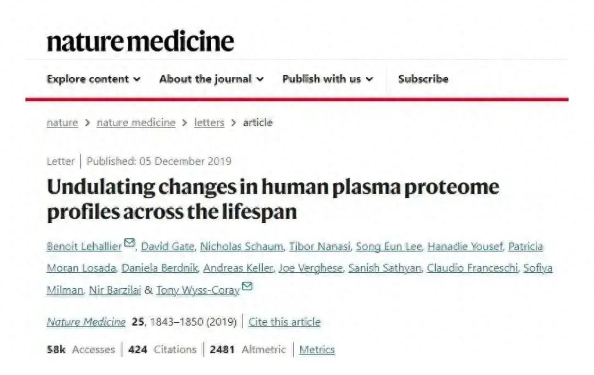
Task: Click the Subscribe menu item
Action: coord(423,79)
